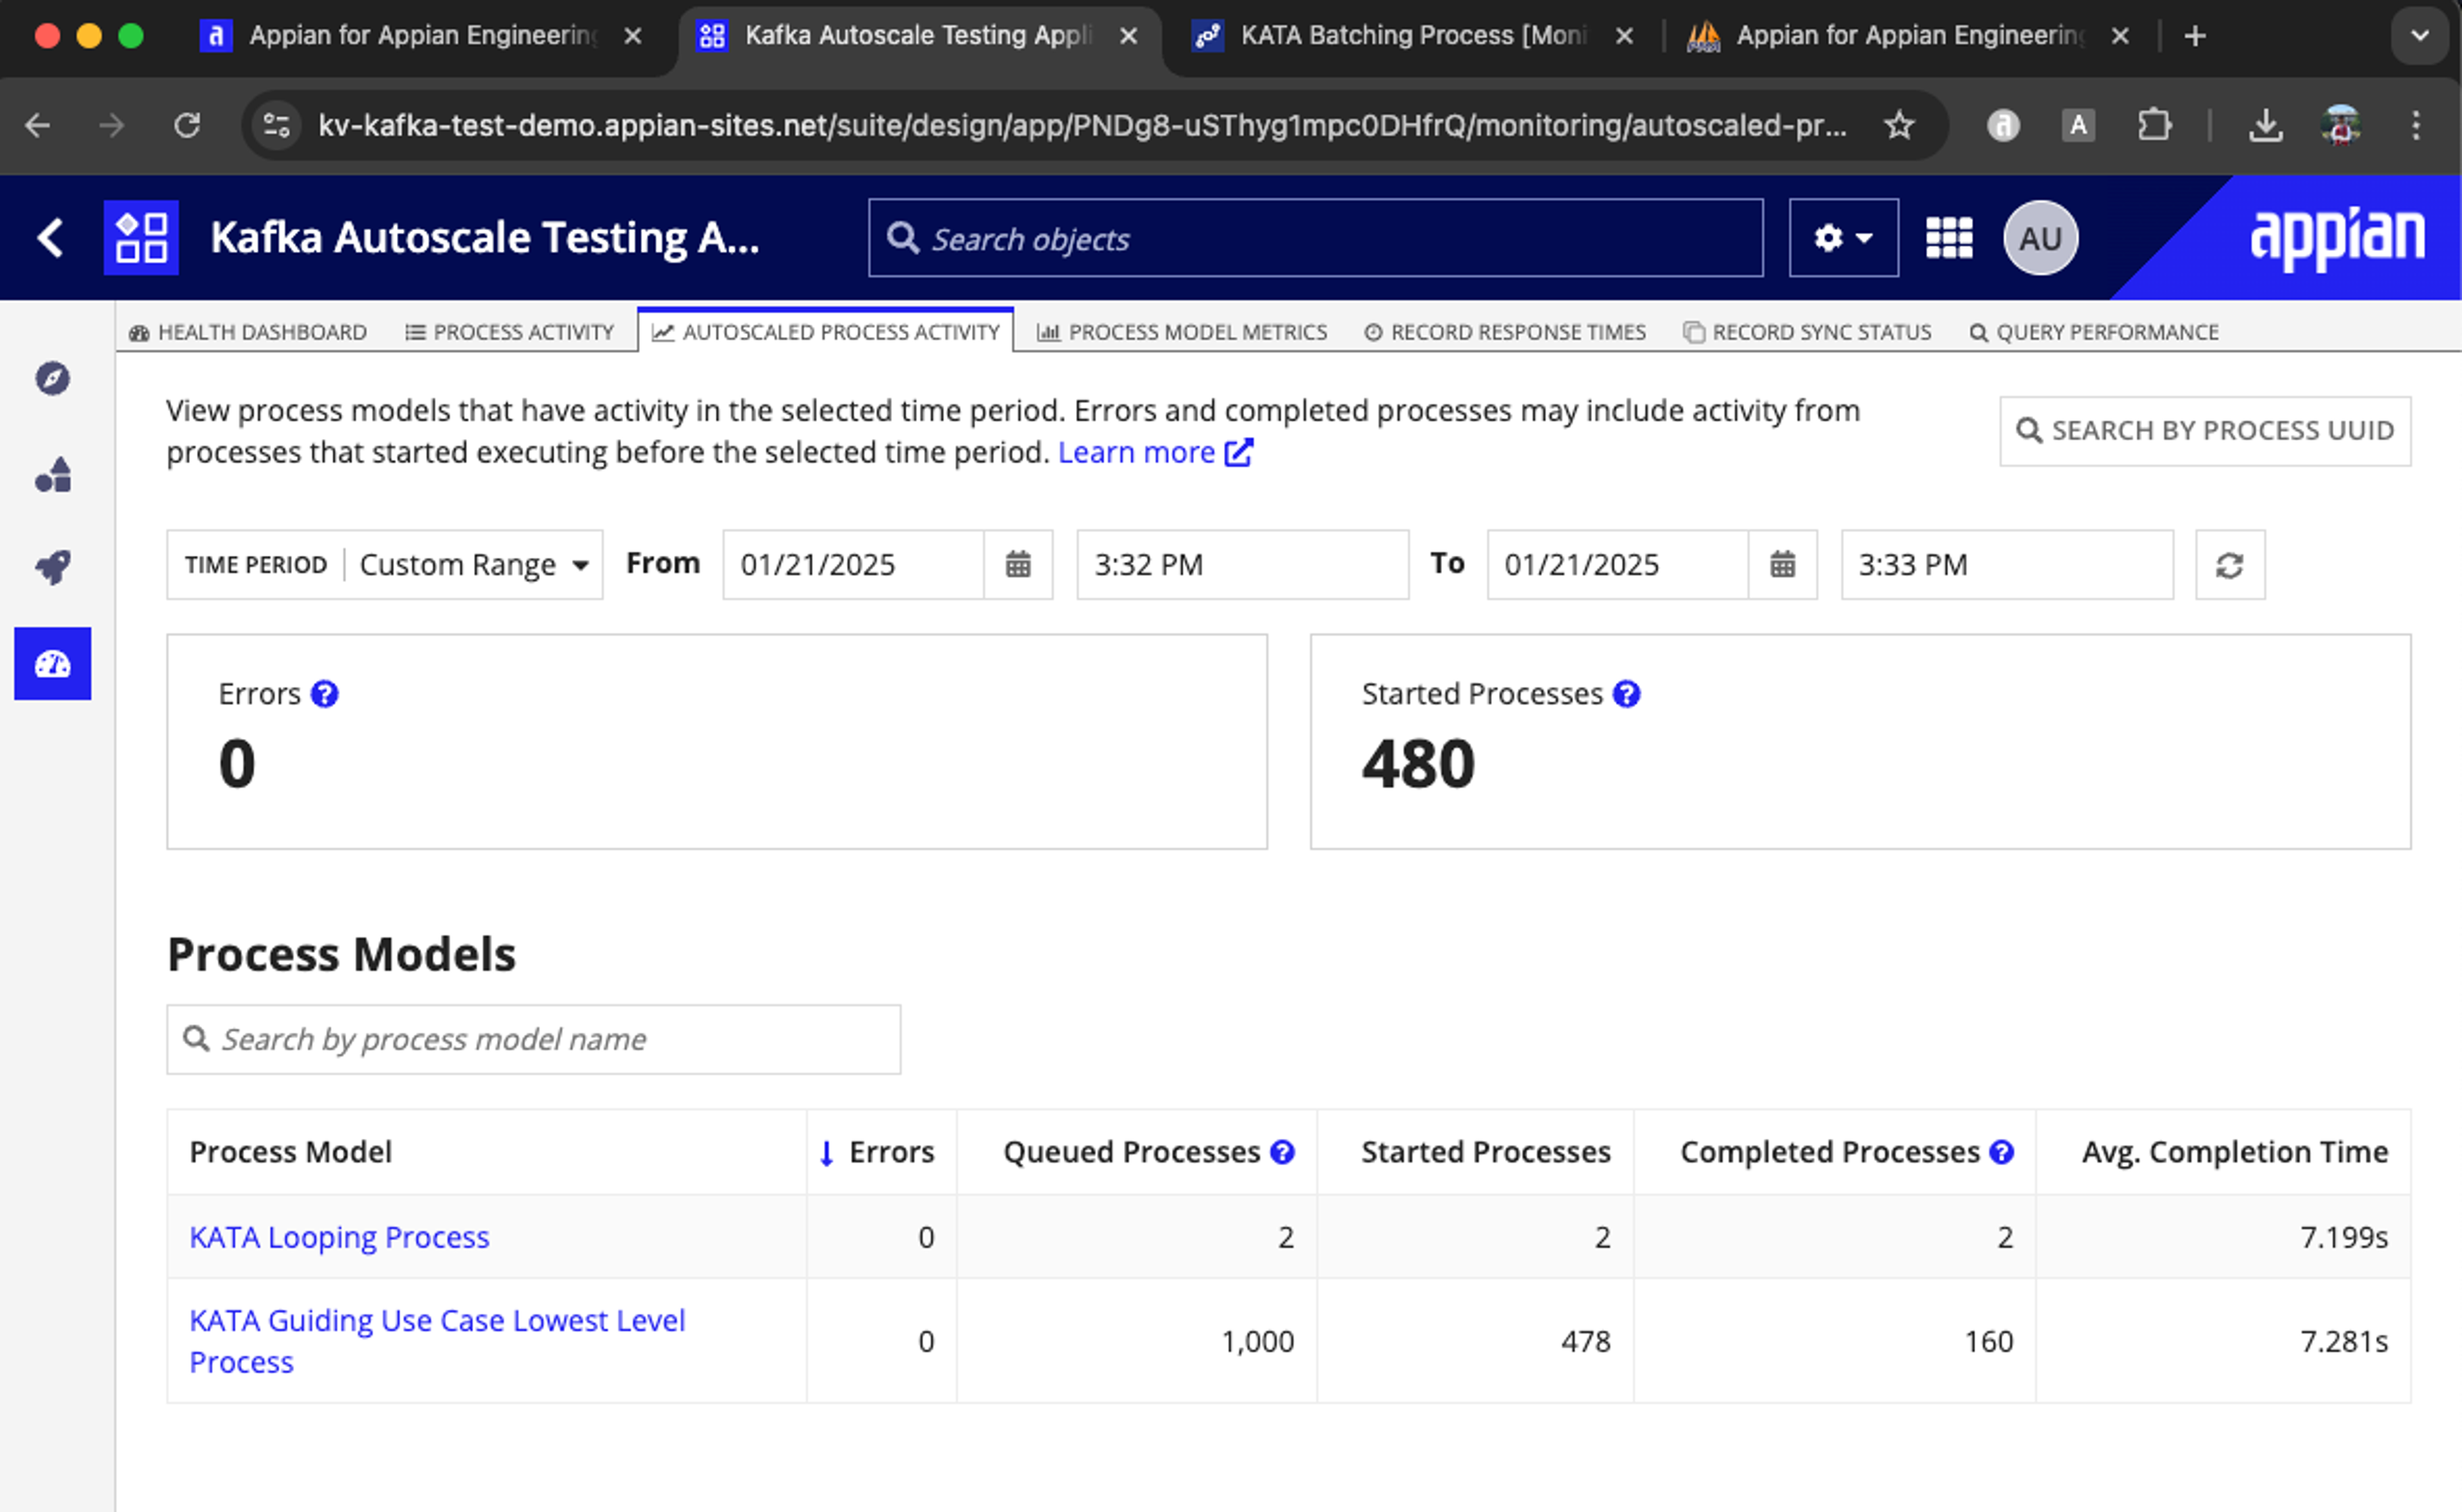Switch to Record Sync Status tab
Screen dimensions: 2462x1512
pos(1807,332)
